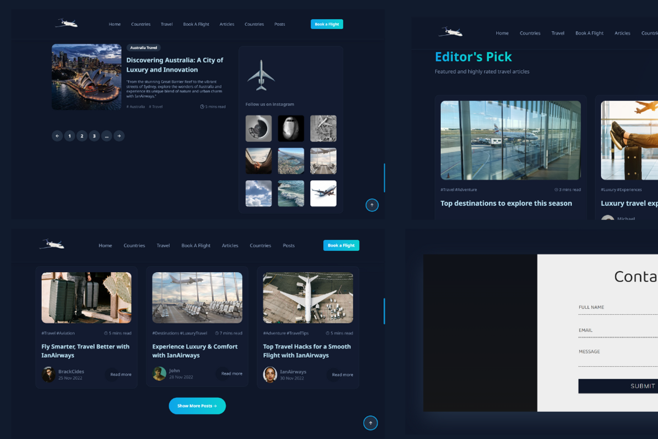Image resolution: width=658 pixels, height=439 pixels.
Task: Click the IanAirways author avatar
Action: point(270,374)
